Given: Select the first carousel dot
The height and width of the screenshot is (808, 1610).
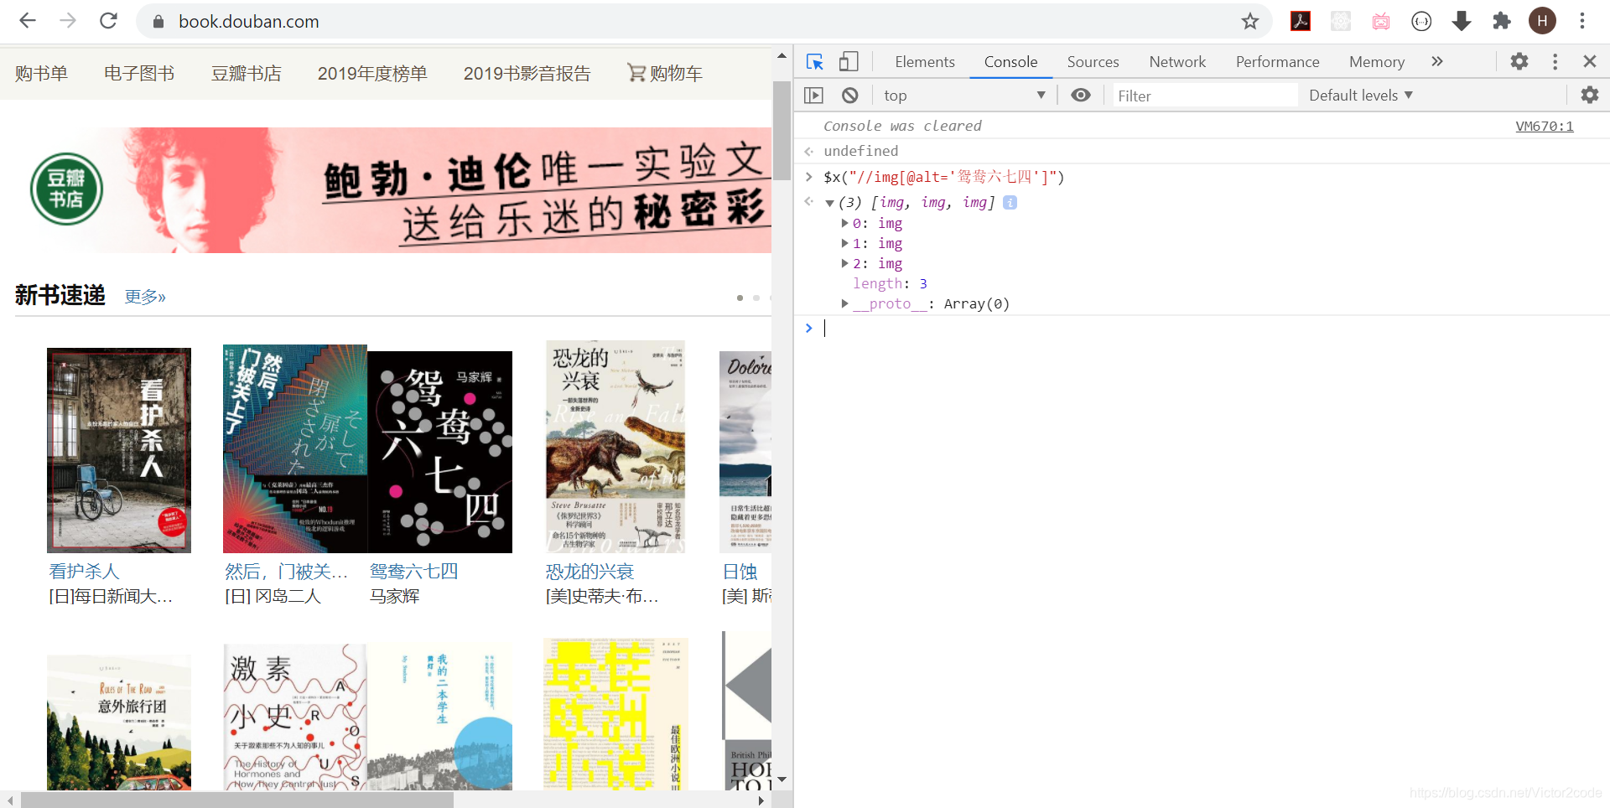Looking at the screenshot, I should coord(740,298).
